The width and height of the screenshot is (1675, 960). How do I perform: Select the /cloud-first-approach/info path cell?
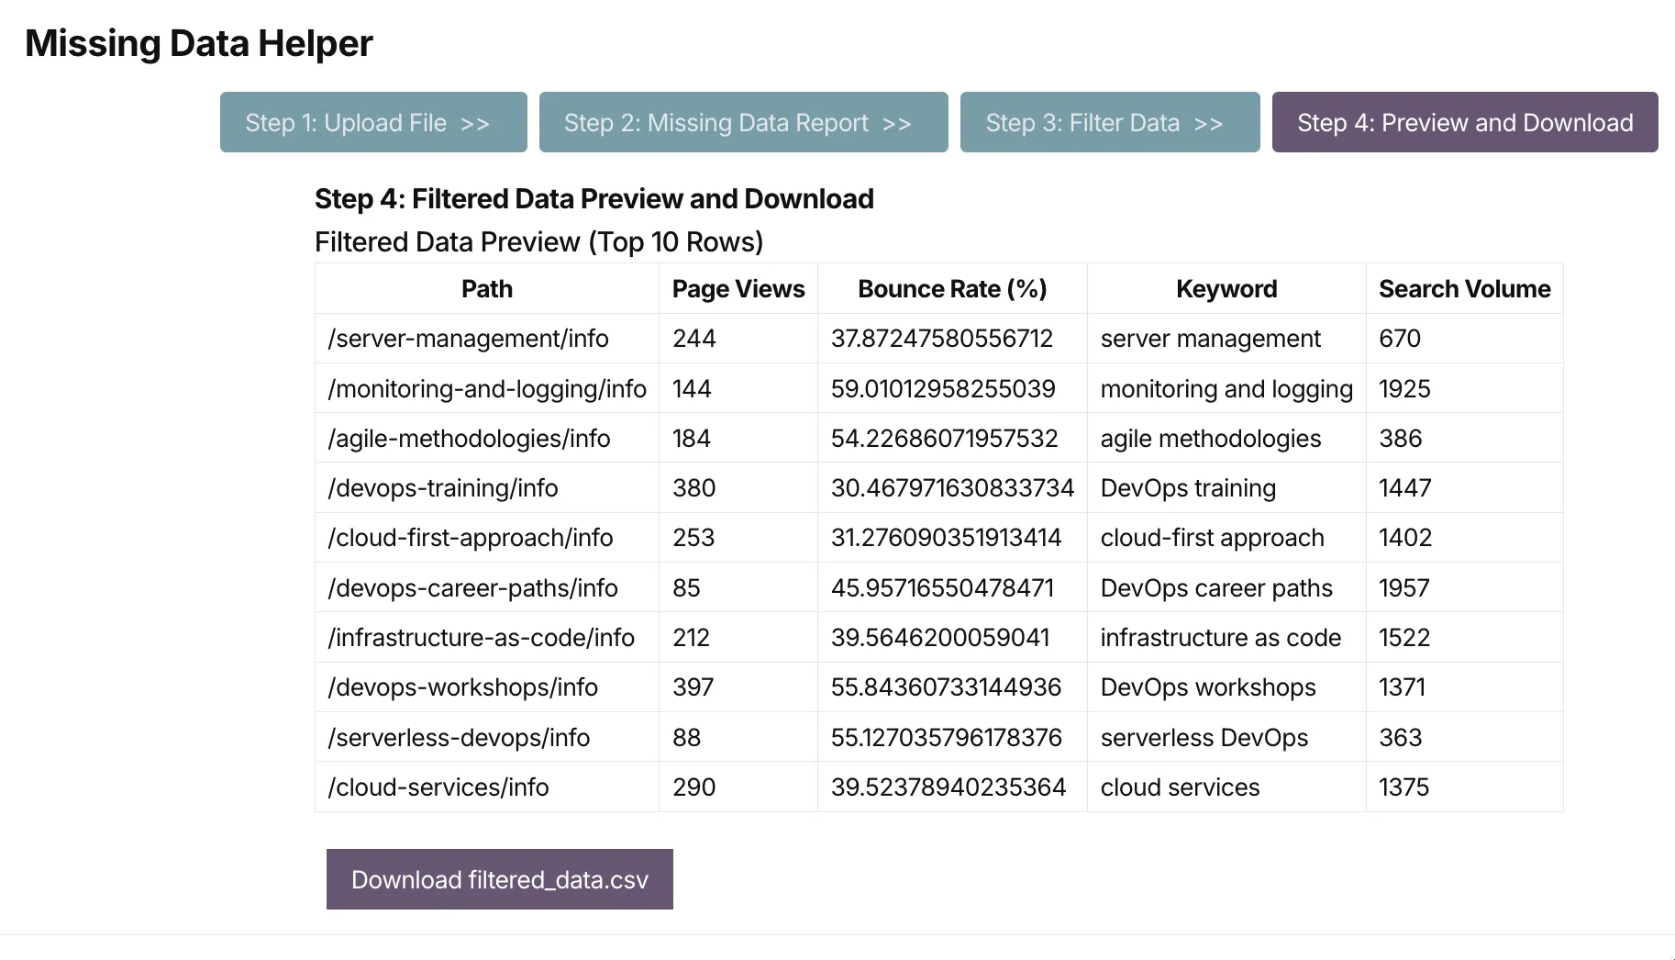(487, 538)
